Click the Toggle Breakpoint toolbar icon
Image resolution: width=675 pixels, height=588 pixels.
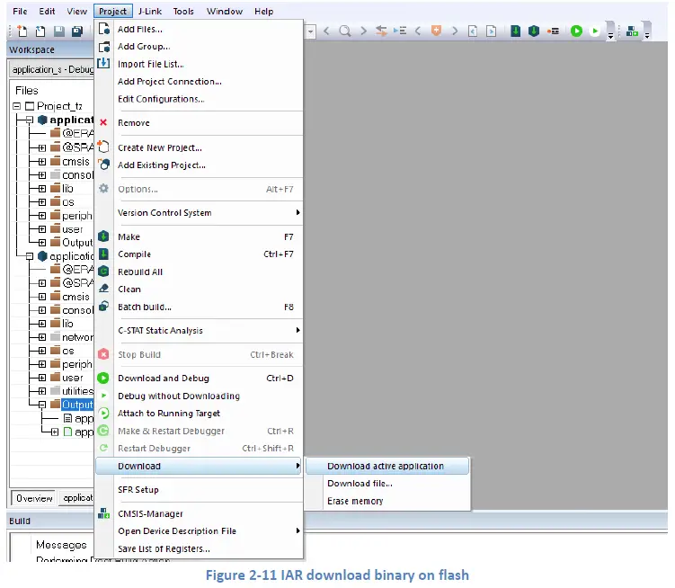553,31
